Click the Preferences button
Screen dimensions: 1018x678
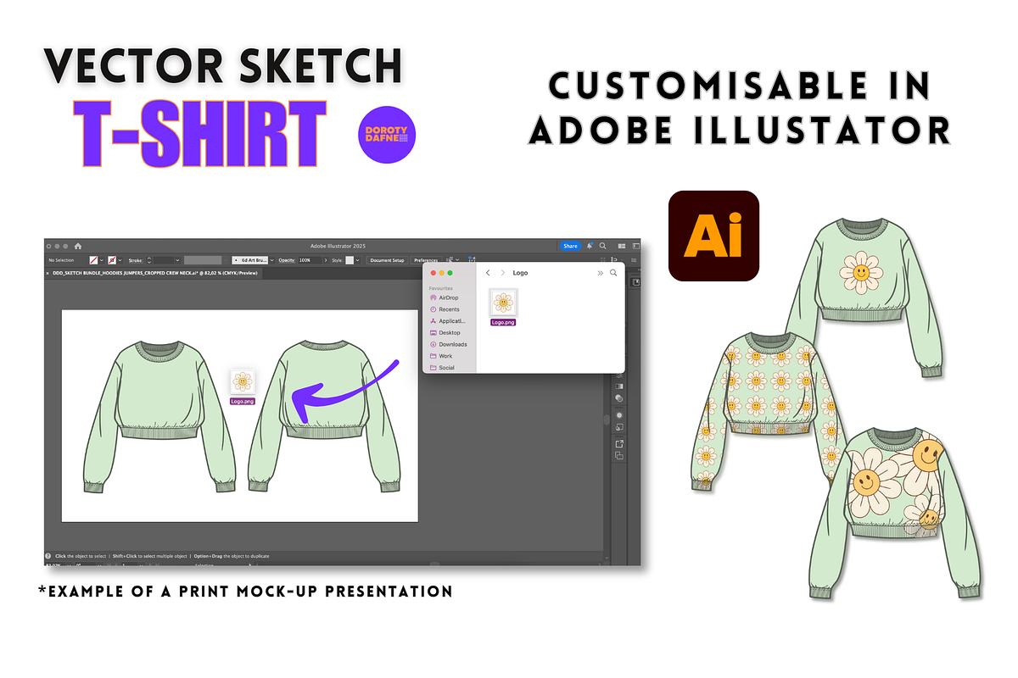point(426,260)
